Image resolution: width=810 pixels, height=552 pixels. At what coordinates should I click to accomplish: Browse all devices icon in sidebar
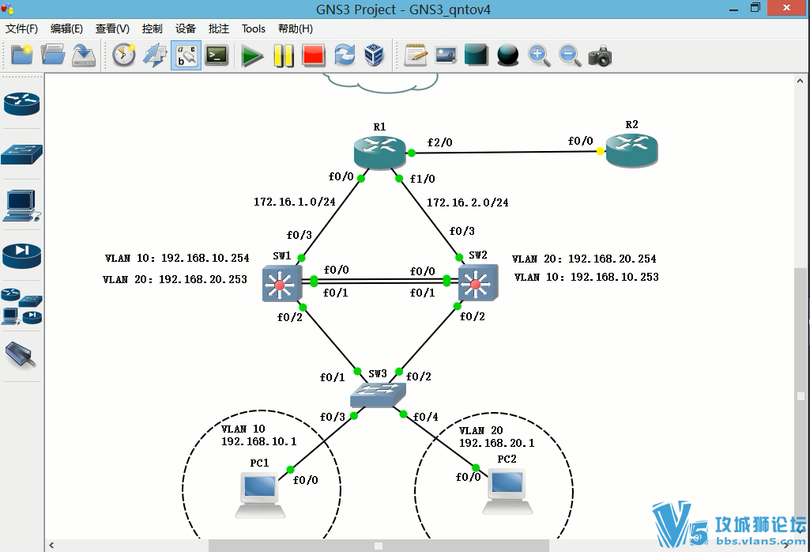[x=21, y=307]
